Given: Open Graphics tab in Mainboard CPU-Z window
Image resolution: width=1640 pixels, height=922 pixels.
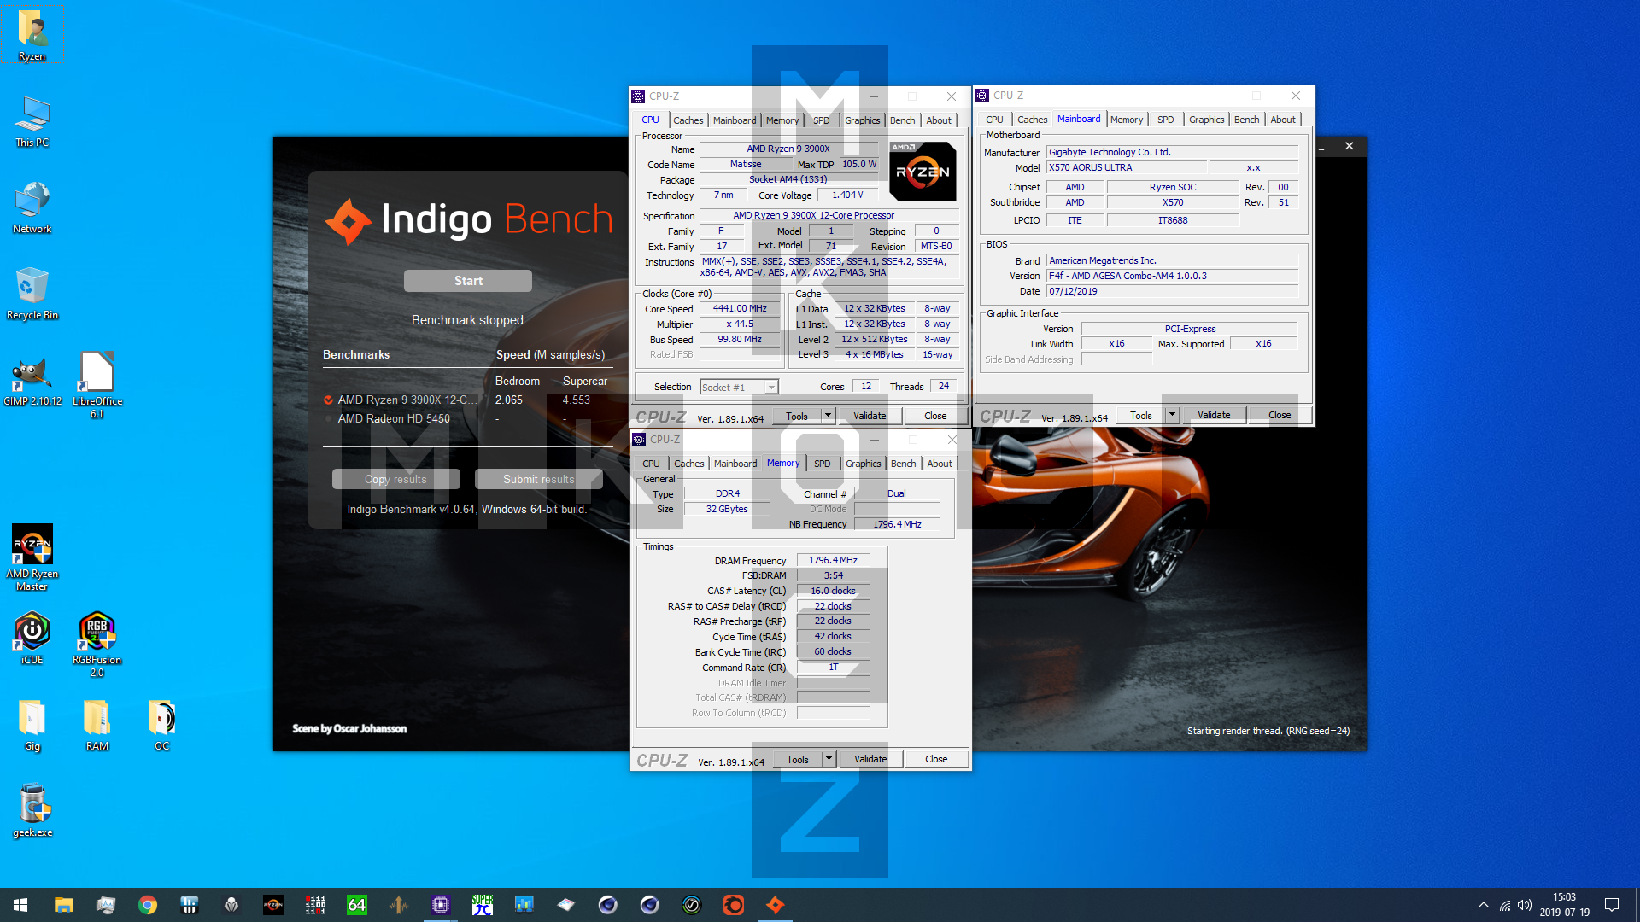Looking at the screenshot, I should click(x=1206, y=120).
